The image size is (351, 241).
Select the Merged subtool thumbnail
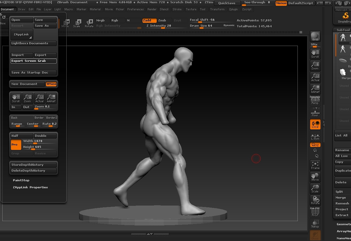click(x=343, y=72)
